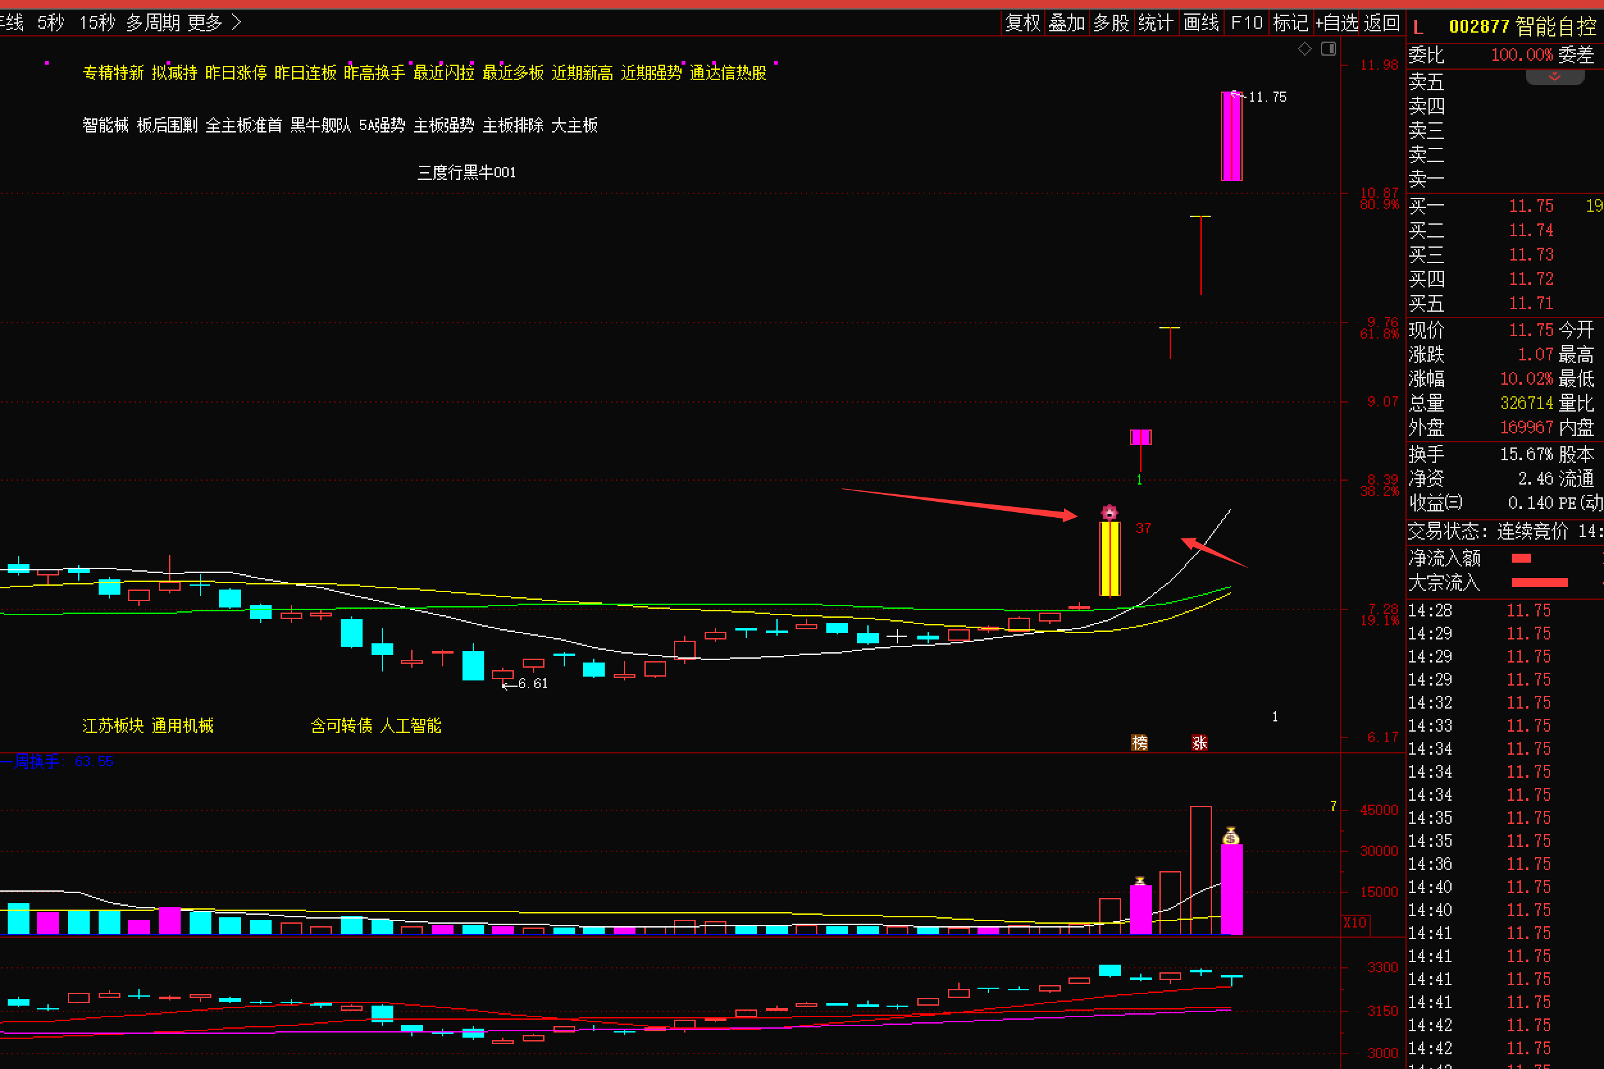Switch to the 5秒 period tab
The height and width of the screenshot is (1069, 1604).
click(51, 23)
